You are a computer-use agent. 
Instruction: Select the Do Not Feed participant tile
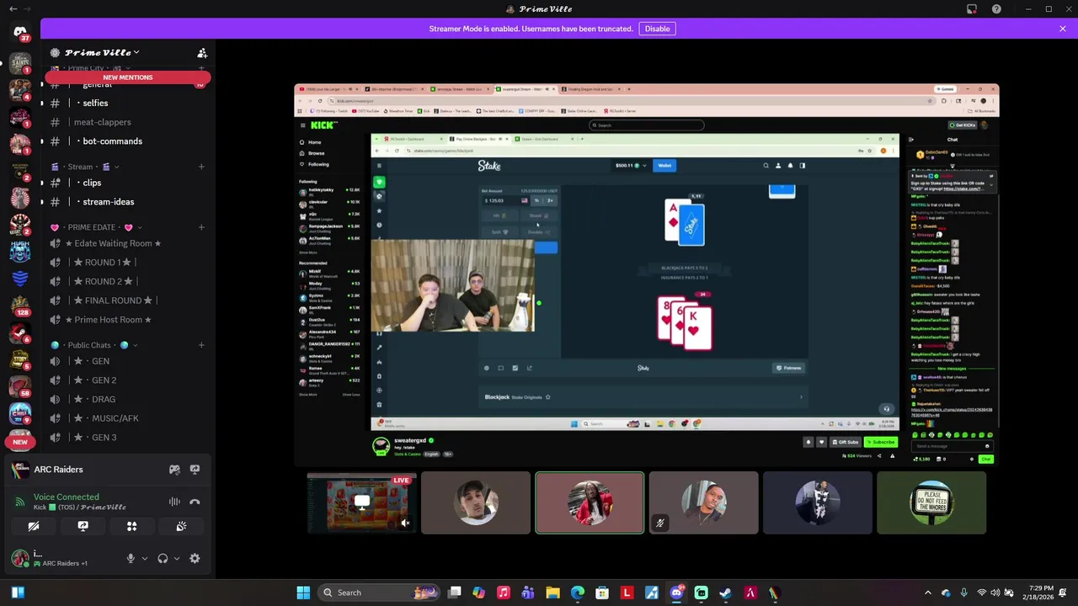[931, 503]
